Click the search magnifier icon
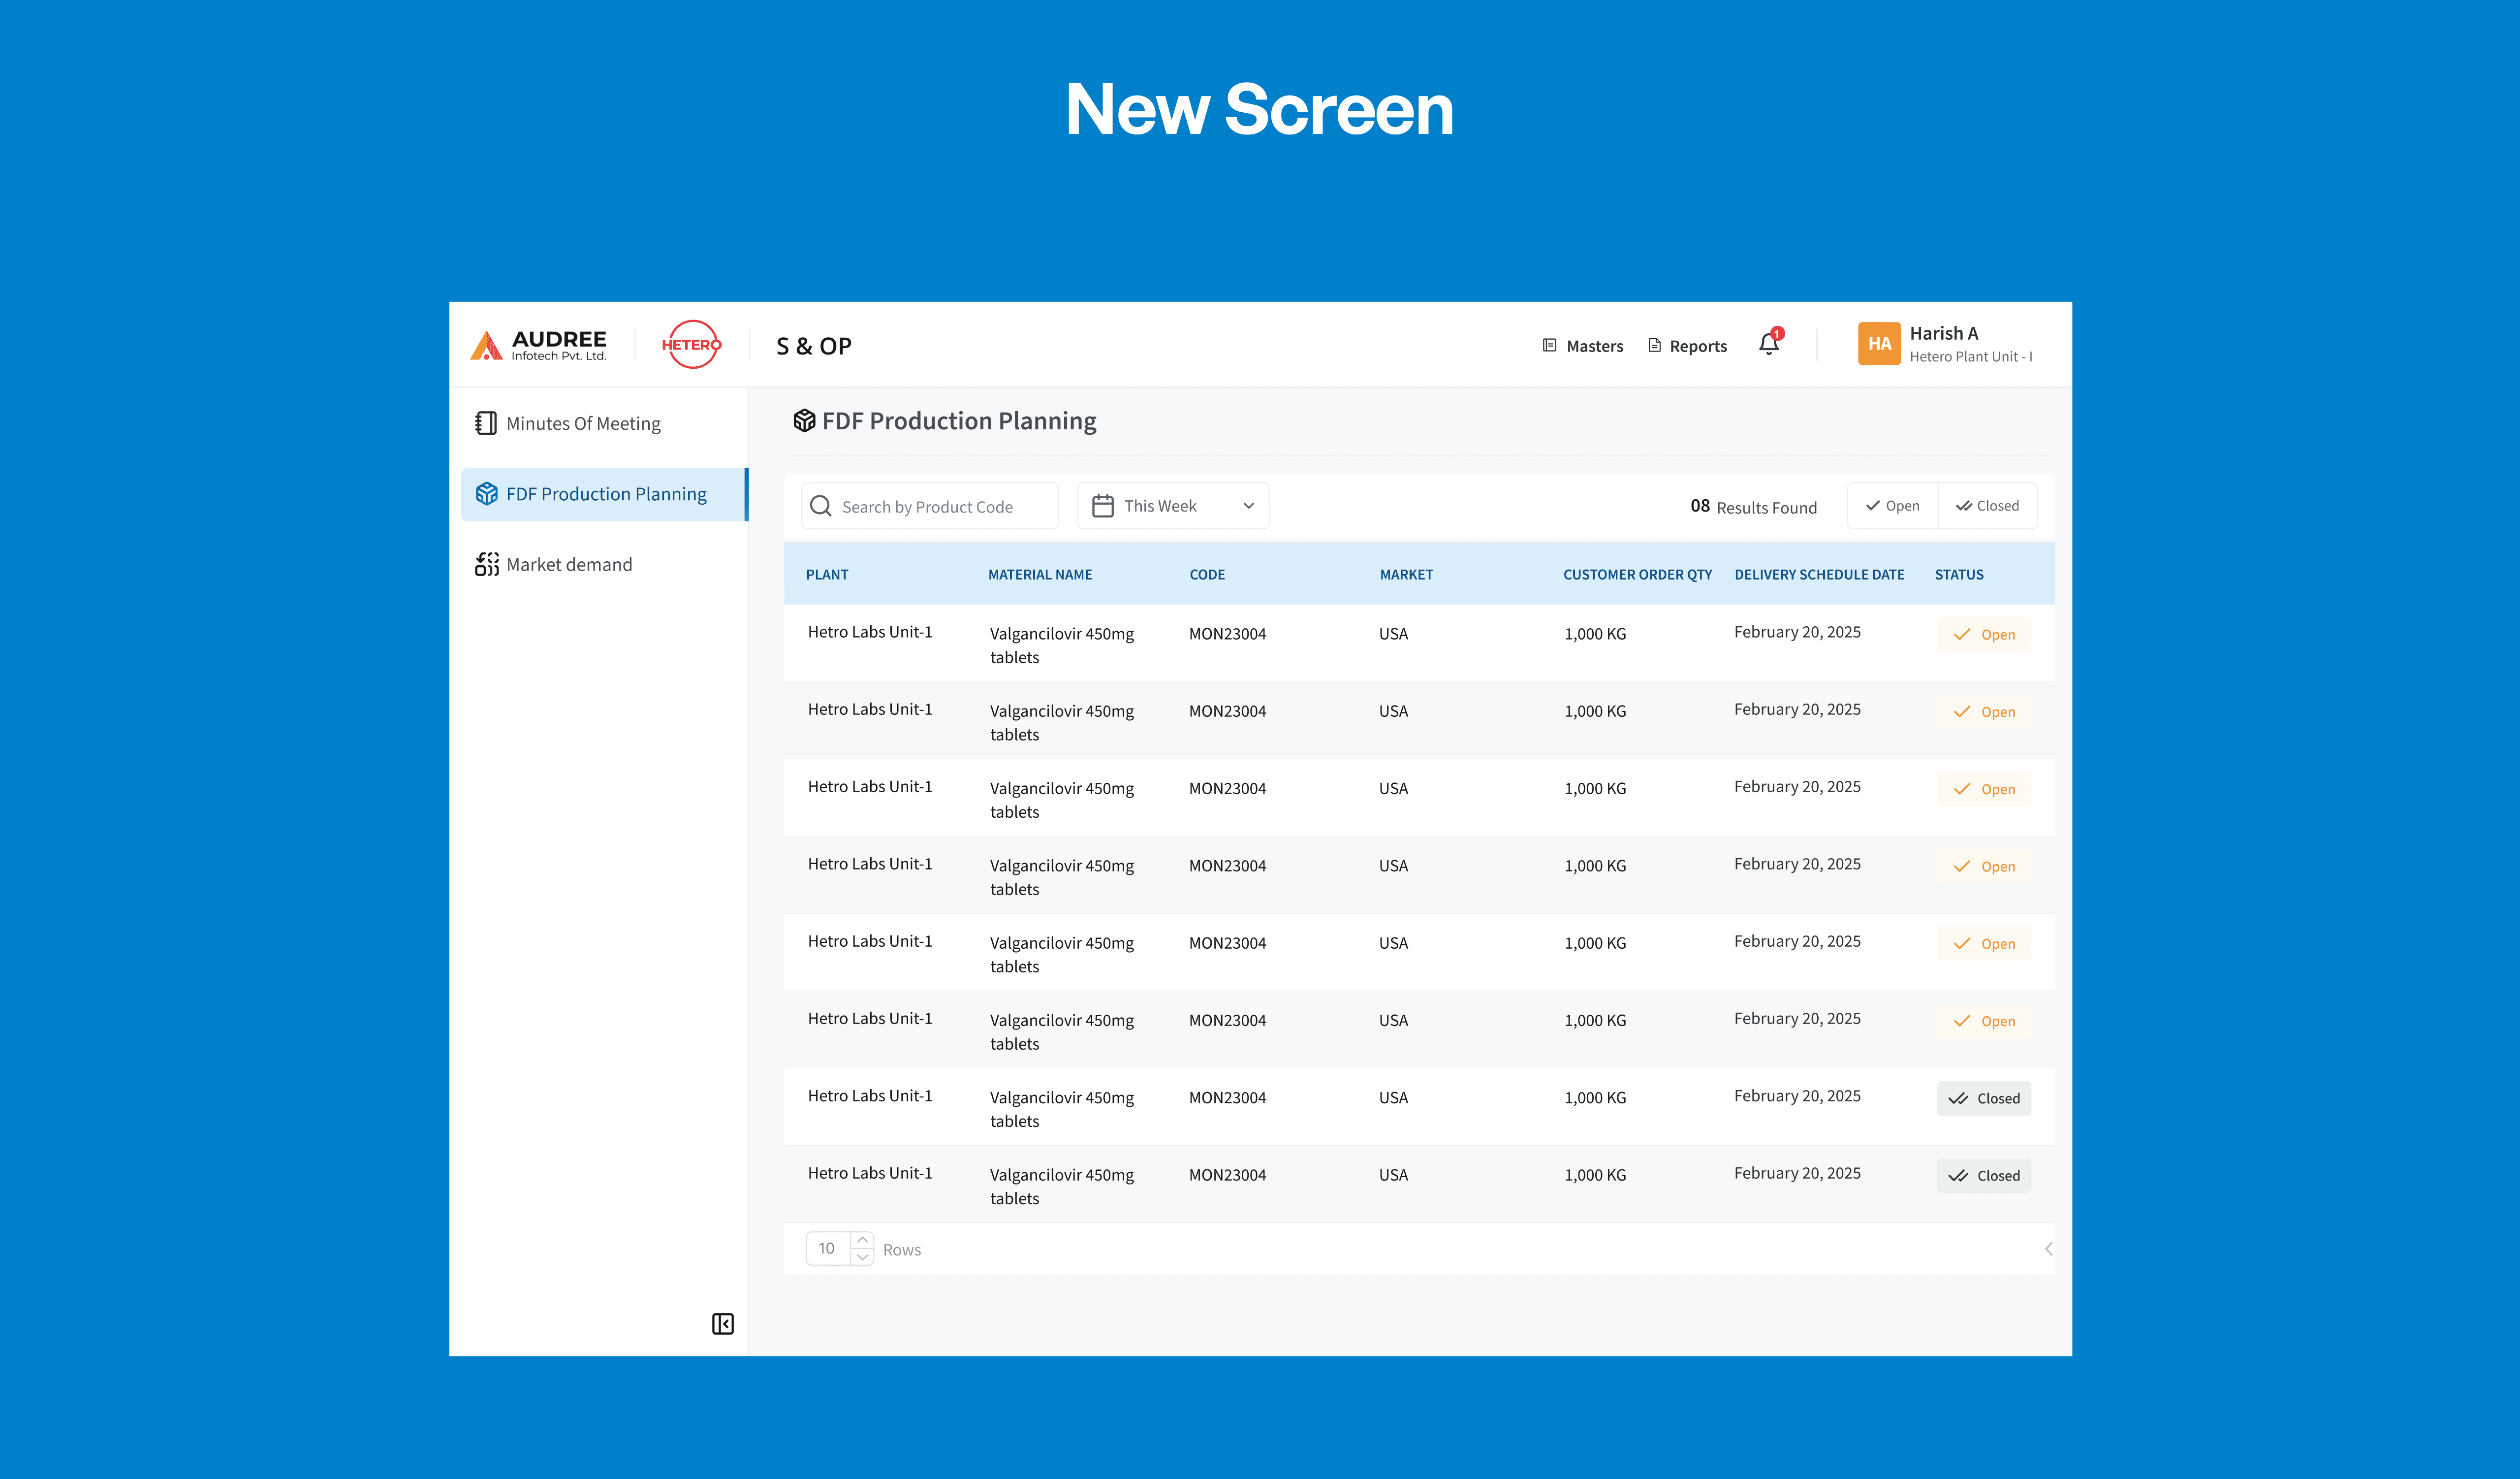Image resolution: width=2520 pixels, height=1479 pixels. coord(821,506)
